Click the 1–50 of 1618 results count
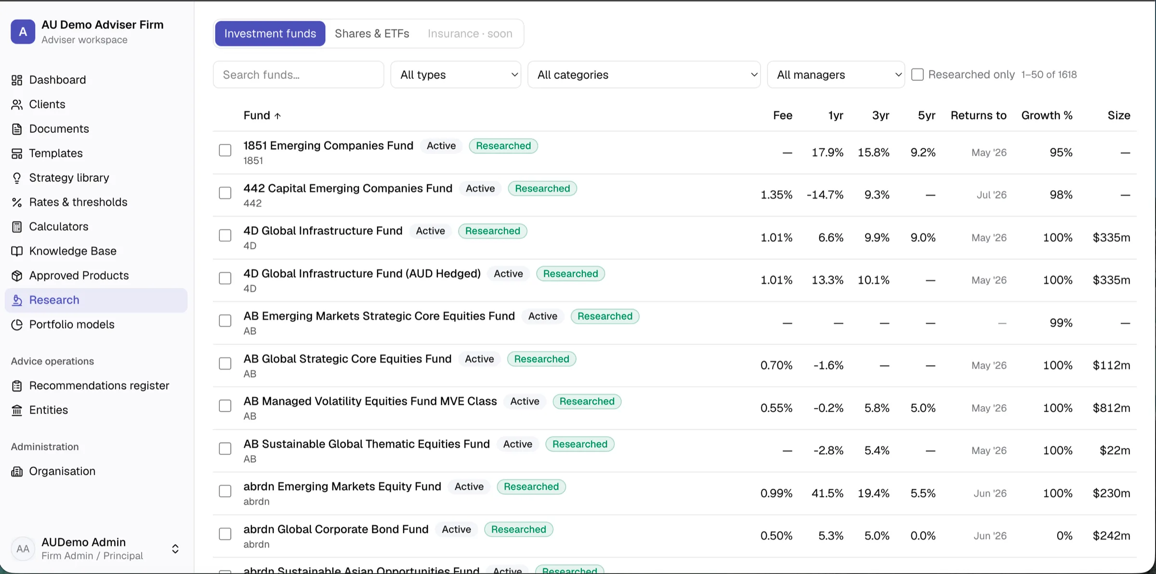This screenshot has width=1156, height=574. 1049,75
